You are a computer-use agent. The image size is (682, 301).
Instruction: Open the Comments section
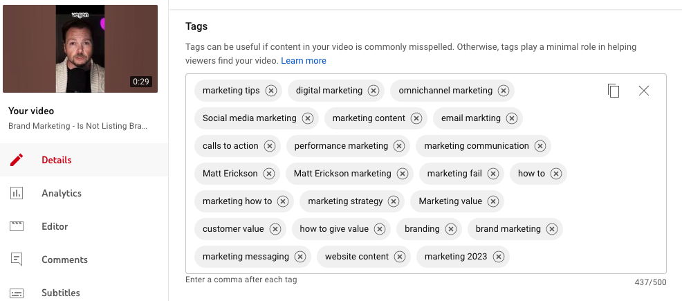pyautogui.click(x=84, y=259)
